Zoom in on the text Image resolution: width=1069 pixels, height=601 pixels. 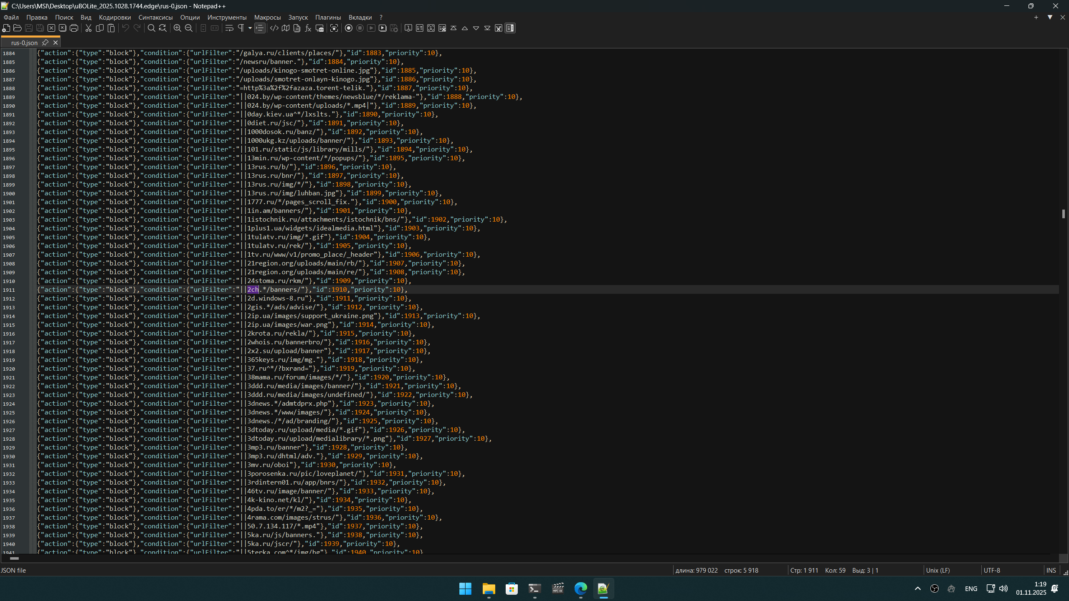[177, 28]
